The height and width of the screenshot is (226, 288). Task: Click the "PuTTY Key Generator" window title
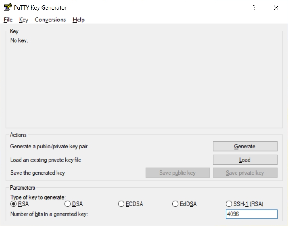coord(41,8)
